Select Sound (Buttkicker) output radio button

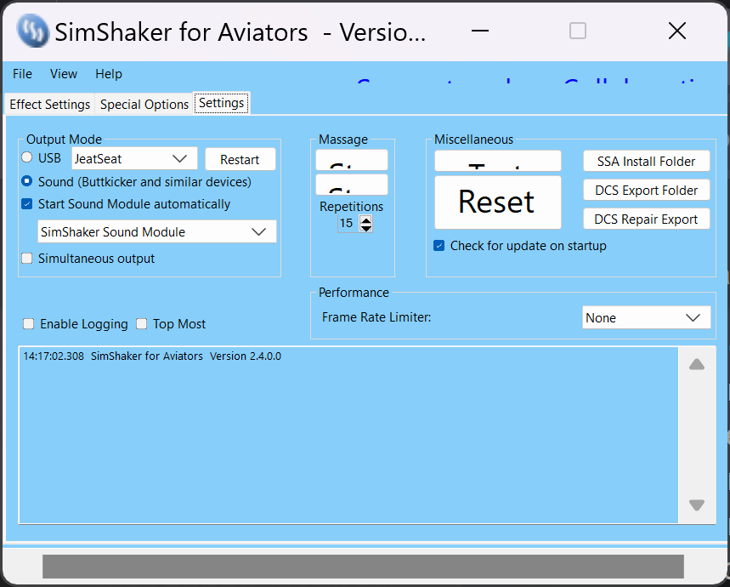[27, 180]
